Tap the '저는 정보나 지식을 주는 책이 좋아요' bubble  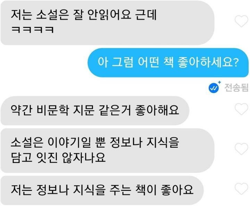tap(102, 191)
